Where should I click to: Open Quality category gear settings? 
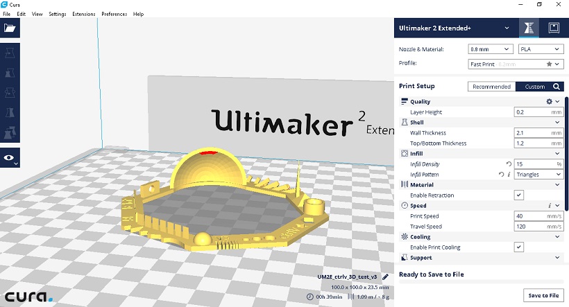pos(549,101)
